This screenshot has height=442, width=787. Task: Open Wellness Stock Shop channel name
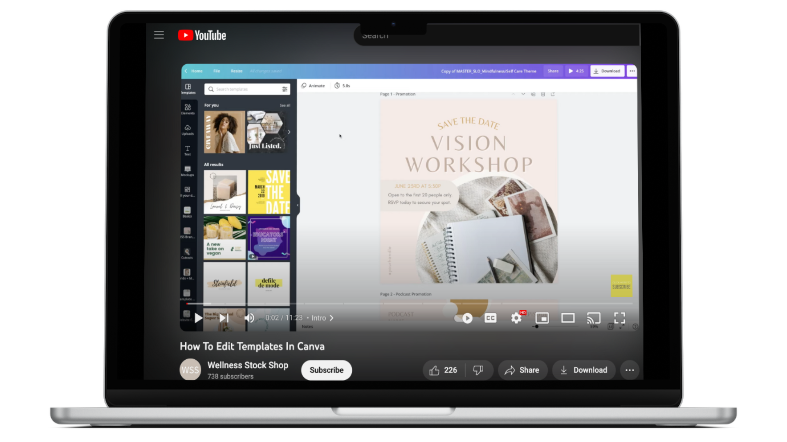tap(248, 365)
